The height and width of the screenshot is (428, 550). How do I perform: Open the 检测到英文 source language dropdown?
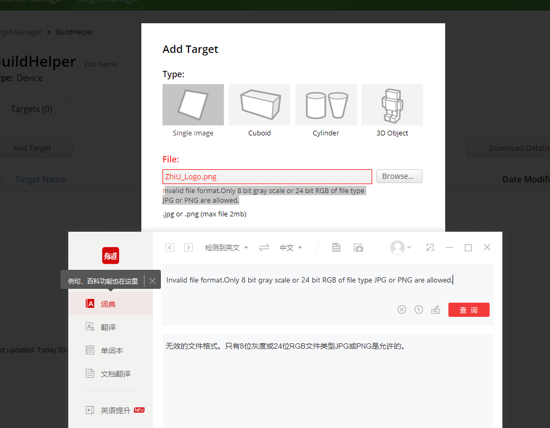[226, 247]
